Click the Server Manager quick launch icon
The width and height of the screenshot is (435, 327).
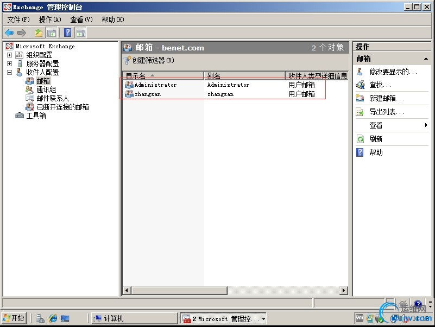(x=40, y=319)
